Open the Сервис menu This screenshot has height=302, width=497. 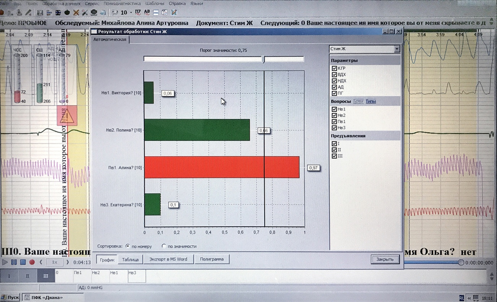pyautogui.click(x=92, y=4)
